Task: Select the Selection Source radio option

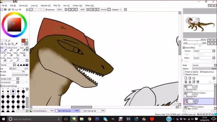Action: pyautogui.click(x=184, y=74)
